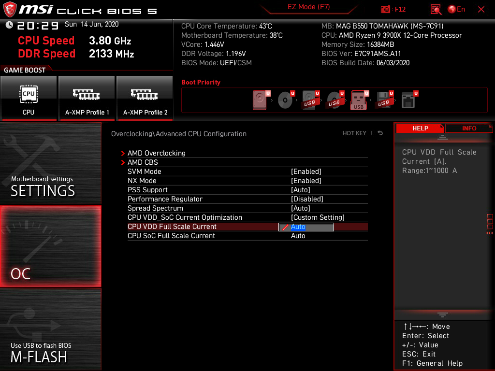Viewport: 495px width, 371px height.
Task: Change language with the En globe icon
Action: [x=456, y=10]
